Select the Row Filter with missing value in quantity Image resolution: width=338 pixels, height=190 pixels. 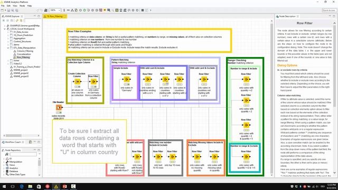pos(214,157)
